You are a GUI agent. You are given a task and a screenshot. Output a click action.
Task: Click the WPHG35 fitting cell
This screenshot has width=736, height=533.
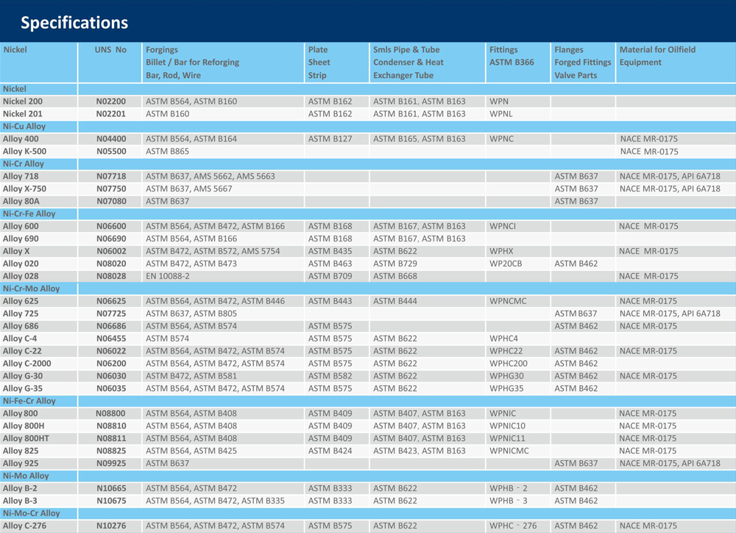pos(506,389)
